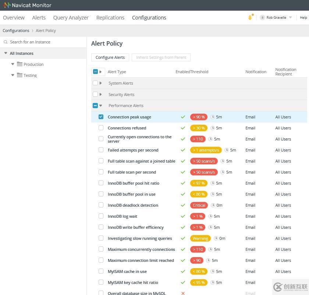Image resolution: width=309 pixels, height=295 pixels.
Task: Click the search magnifier icon
Action: point(6,42)
